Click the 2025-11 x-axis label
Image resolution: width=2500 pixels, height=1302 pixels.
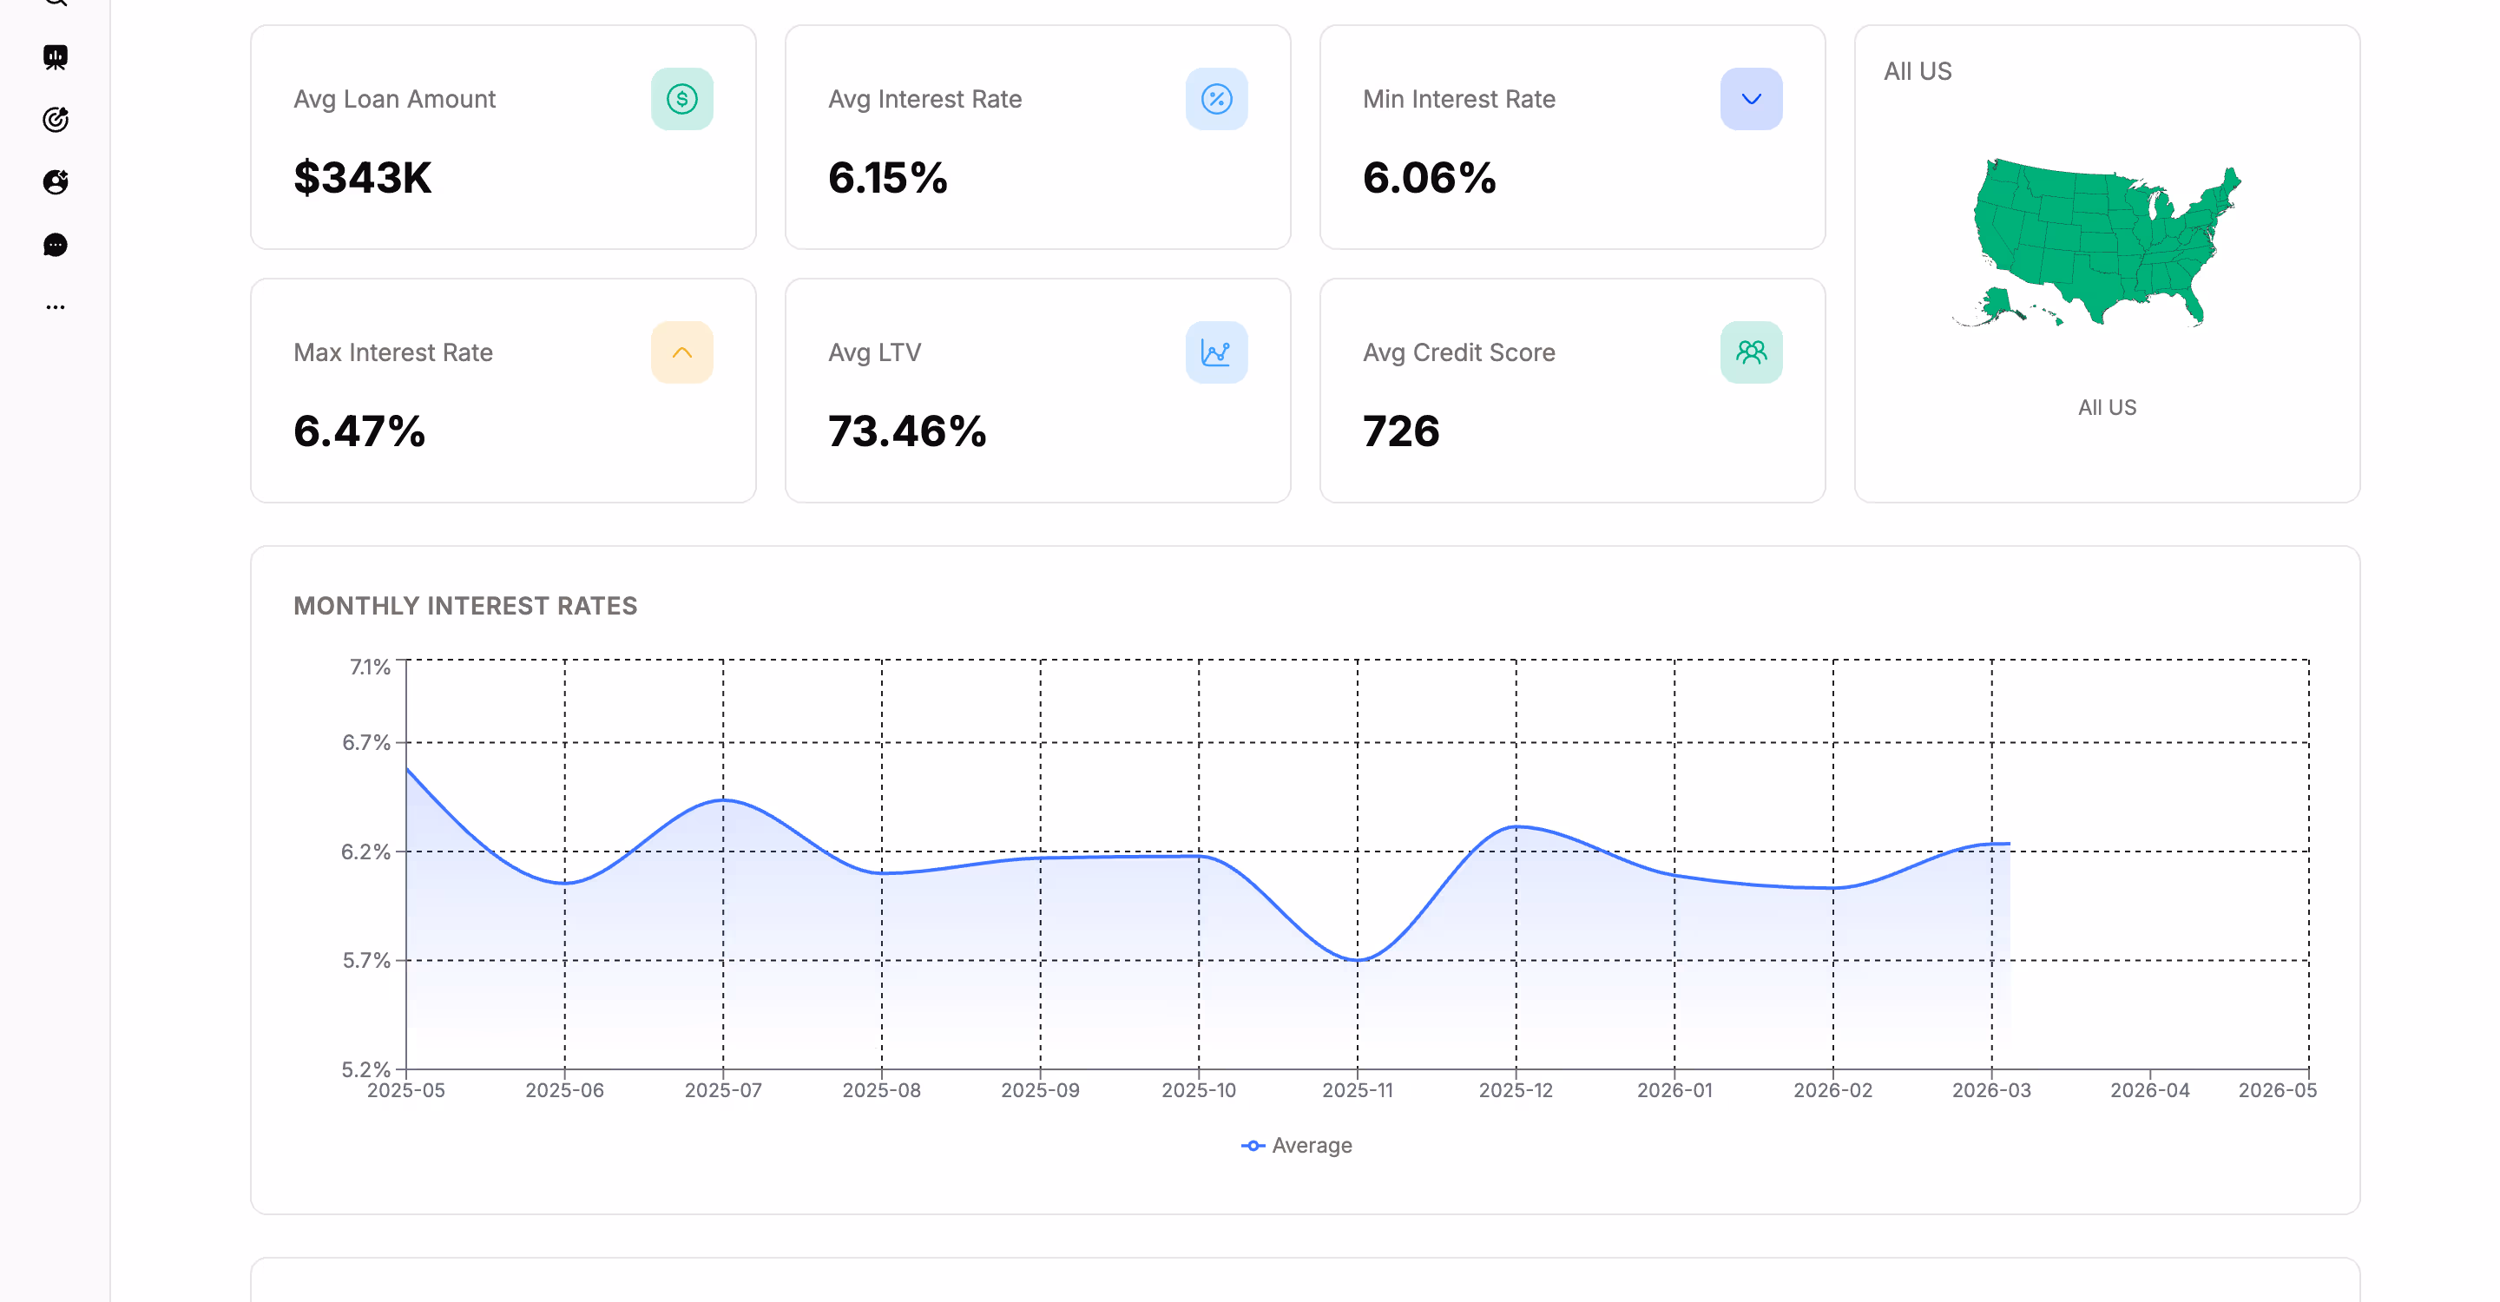(1358, 1090)
